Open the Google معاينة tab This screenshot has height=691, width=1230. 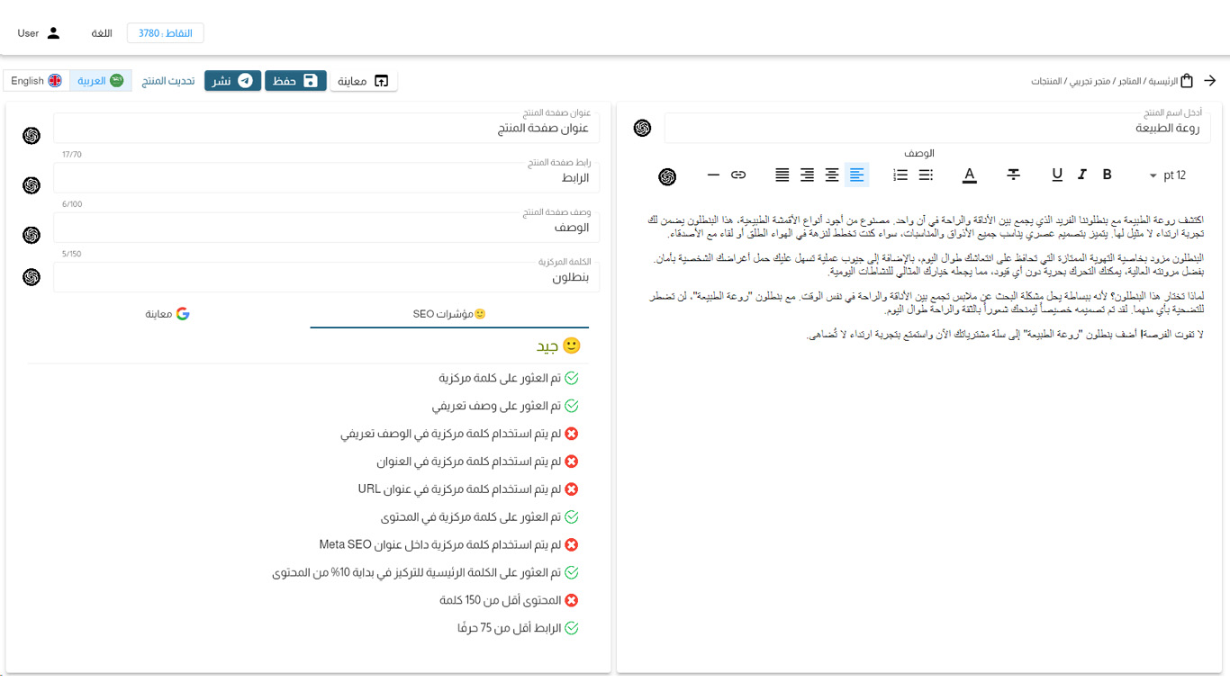tap(168, 314)
